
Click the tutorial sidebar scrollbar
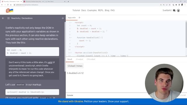coord(65,46)
